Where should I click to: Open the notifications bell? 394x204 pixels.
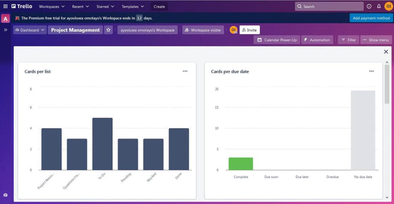pos(379,7)
